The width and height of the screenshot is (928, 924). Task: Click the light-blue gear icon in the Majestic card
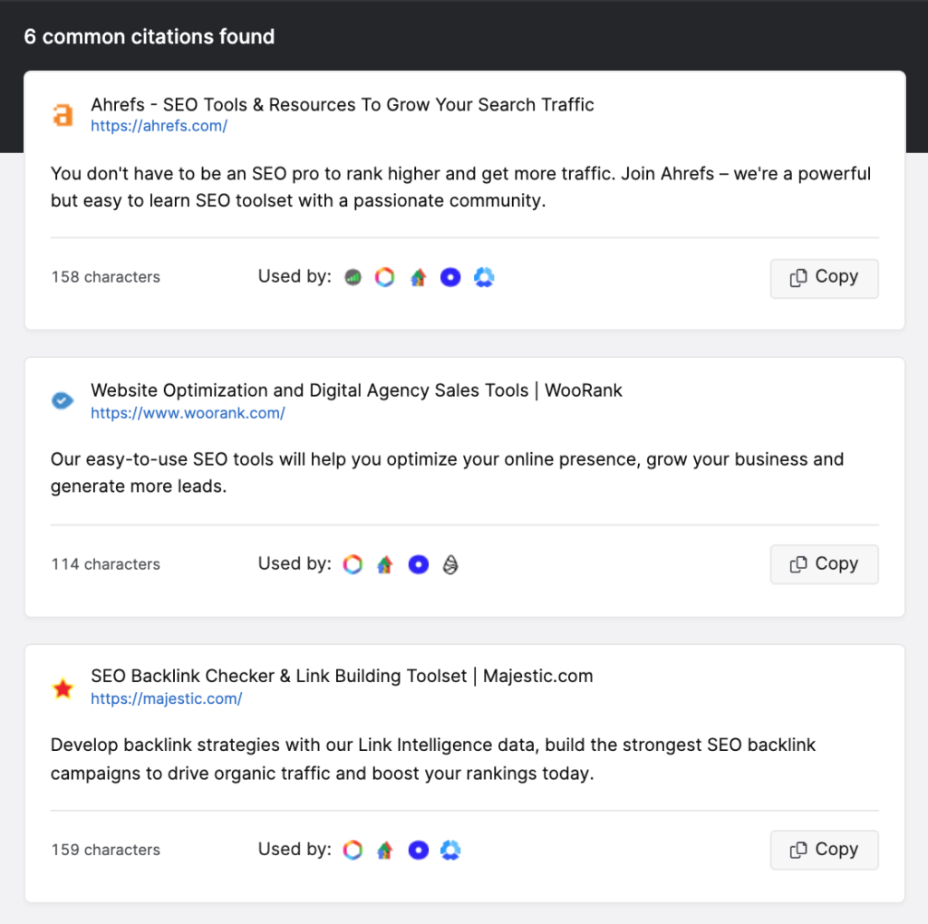(x=450, y=850)
